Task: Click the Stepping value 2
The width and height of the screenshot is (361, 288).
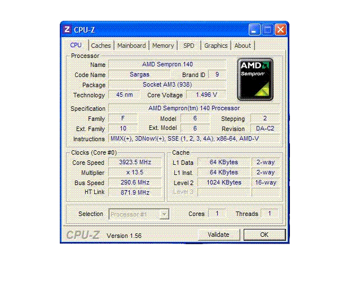Action: 265,118
